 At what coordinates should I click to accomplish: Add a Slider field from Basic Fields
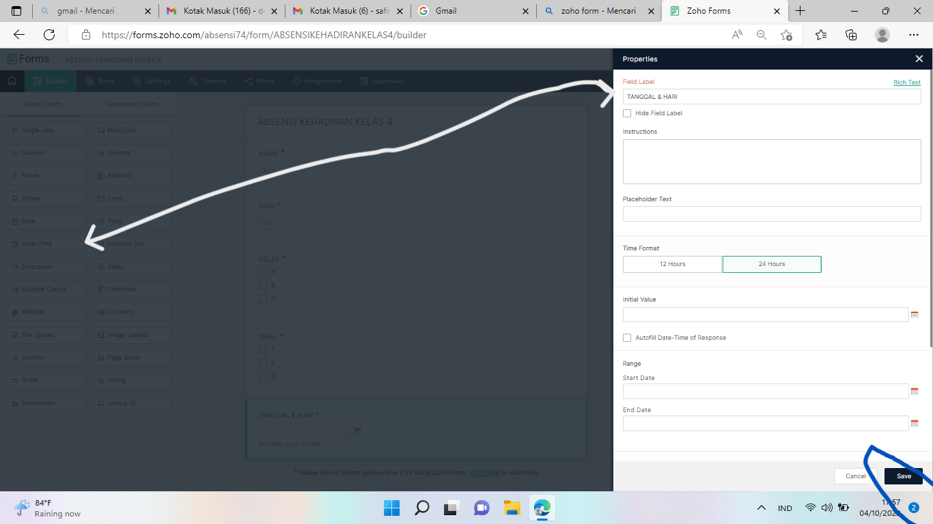[x=46, y=380]
